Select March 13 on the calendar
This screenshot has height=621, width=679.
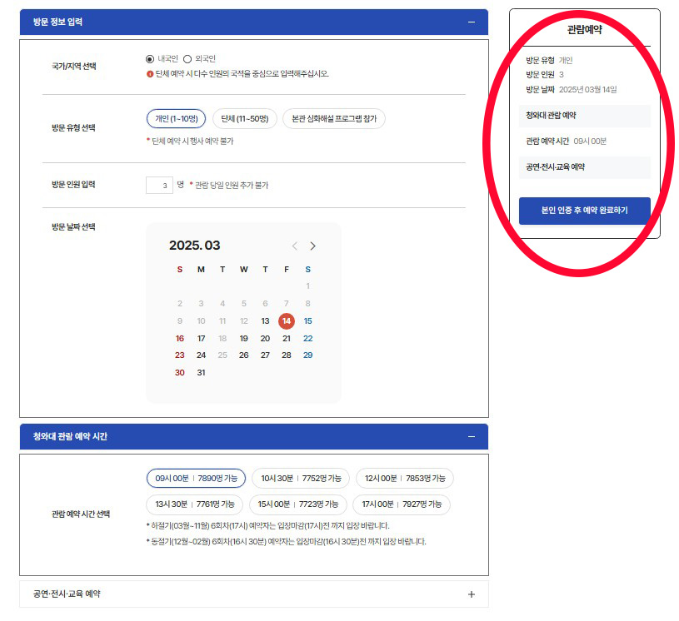[265, 321]
